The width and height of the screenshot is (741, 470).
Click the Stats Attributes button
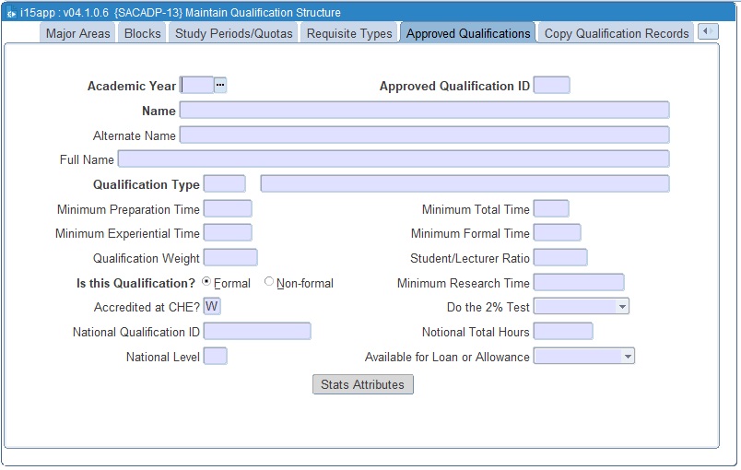click(363, 384)
